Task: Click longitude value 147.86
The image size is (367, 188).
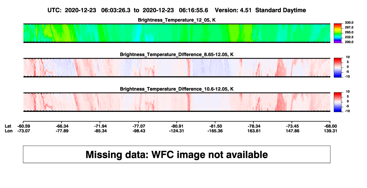Action: [x=293, y=131]
